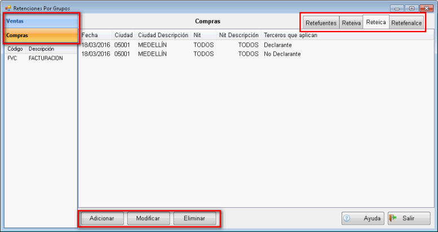Select the row with Declarante
Viewport: 438px width, 232px height.
coord(277,44)
